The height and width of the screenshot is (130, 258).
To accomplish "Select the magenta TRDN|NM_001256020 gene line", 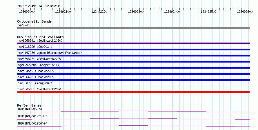I will (133, 126).
